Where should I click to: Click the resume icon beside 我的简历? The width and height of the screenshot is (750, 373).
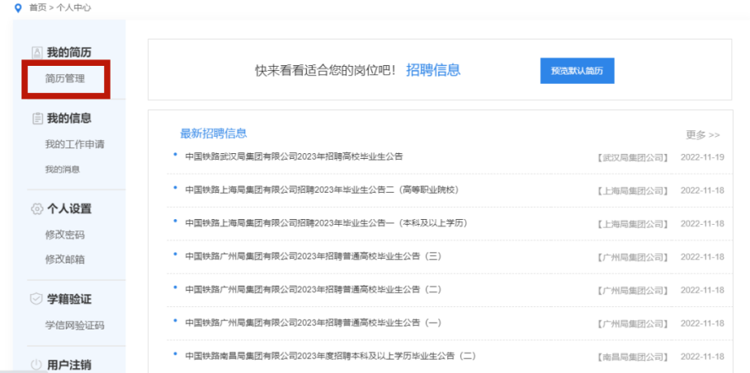[36, 53]
